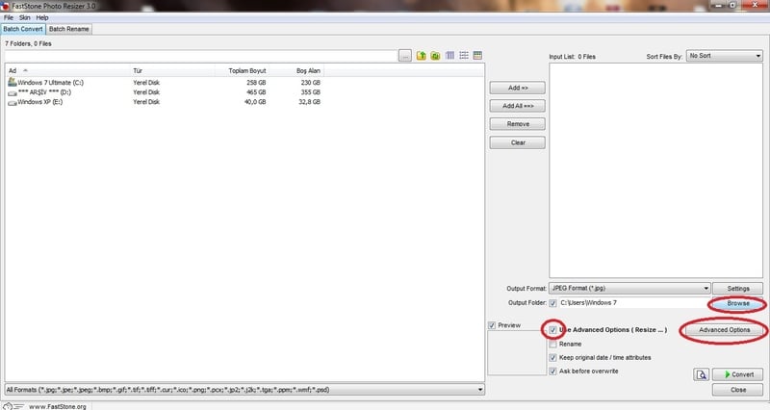Toggle Keep original date / time attributes
This screenshot has height=410, width=770.
[x=552, y=357]
